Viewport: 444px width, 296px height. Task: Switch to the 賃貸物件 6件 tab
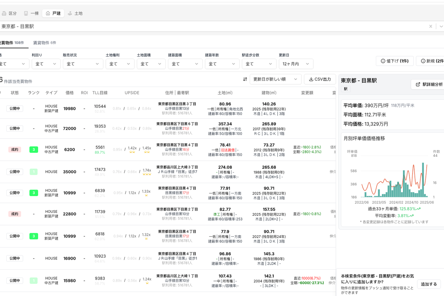point(45,43)
